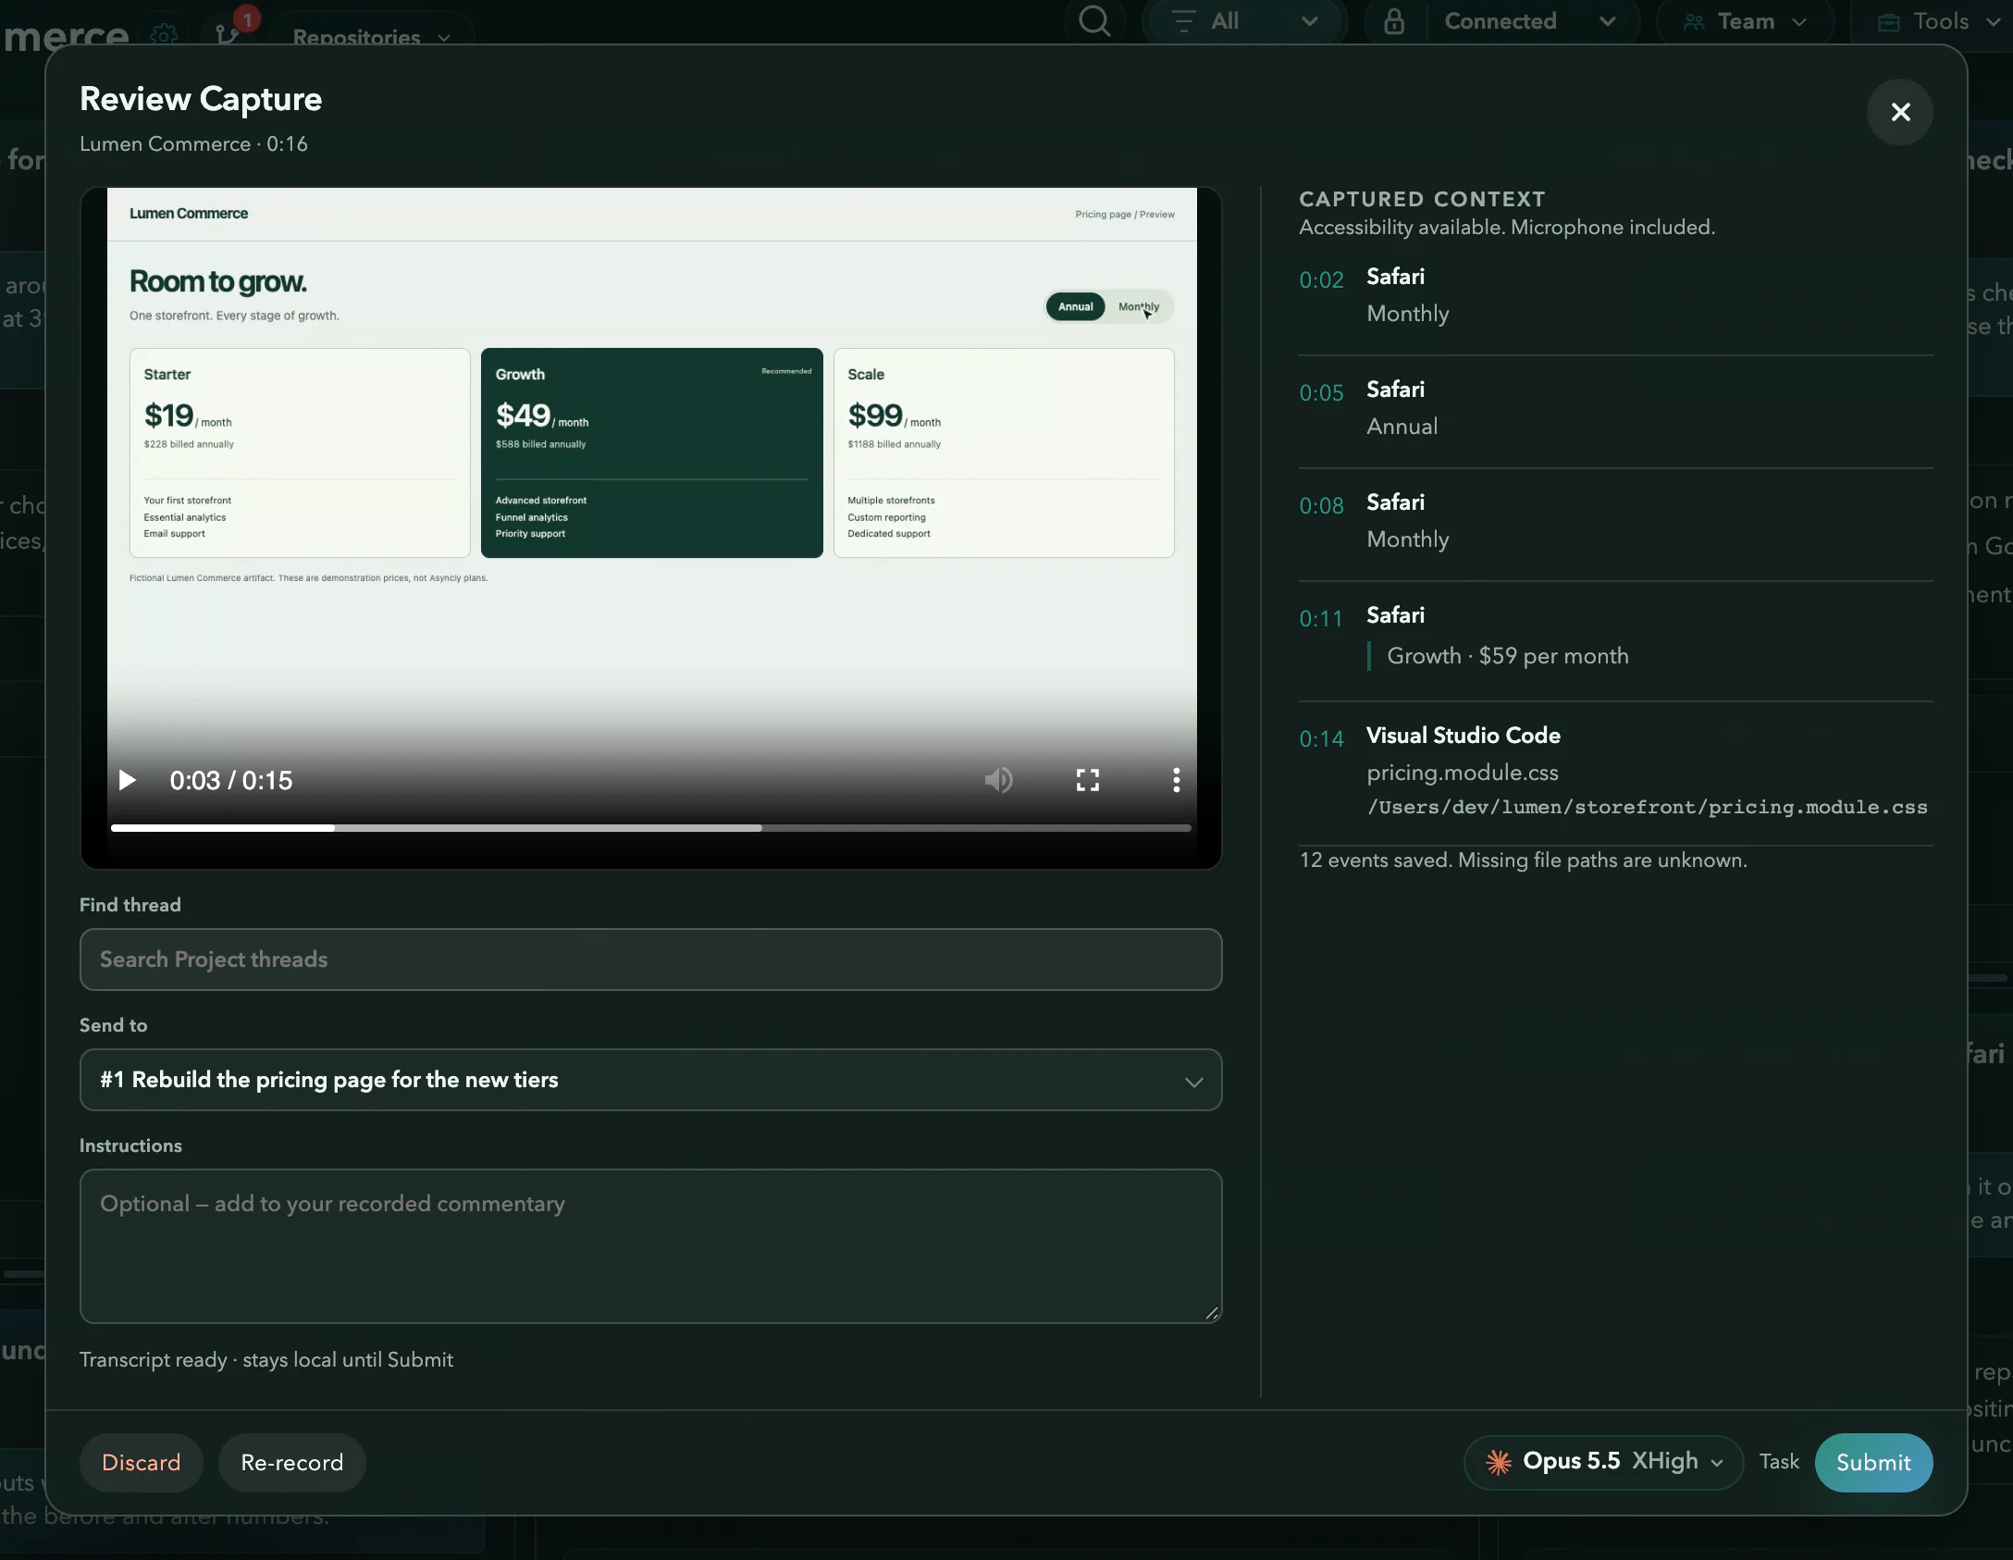The height and width of the screenshot is (1560, 2013).
Task: Open the settings gear in the background header
Action: pos(164,34)
